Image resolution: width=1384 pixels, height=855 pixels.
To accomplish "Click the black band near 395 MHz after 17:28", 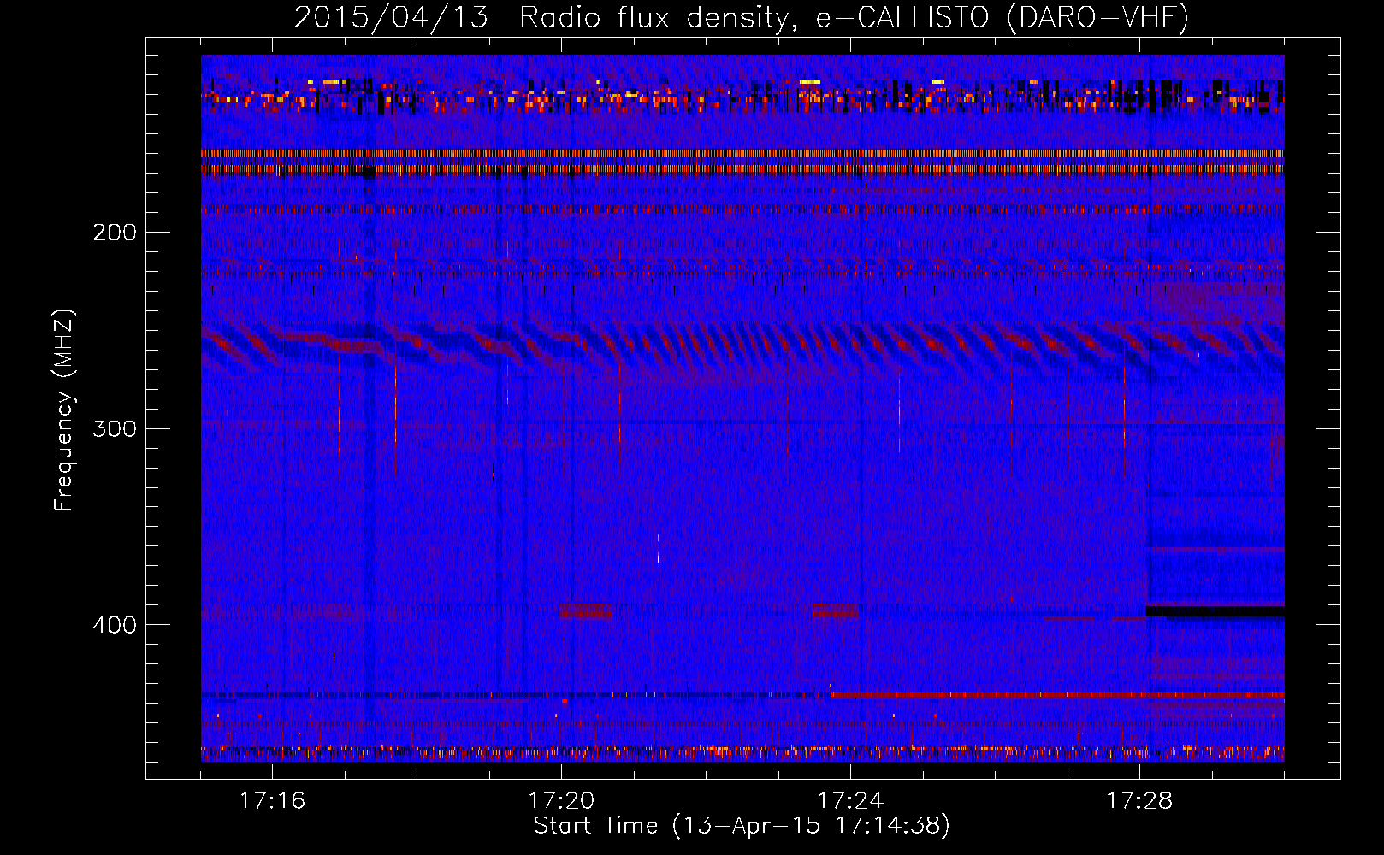I will point(1215,611).
